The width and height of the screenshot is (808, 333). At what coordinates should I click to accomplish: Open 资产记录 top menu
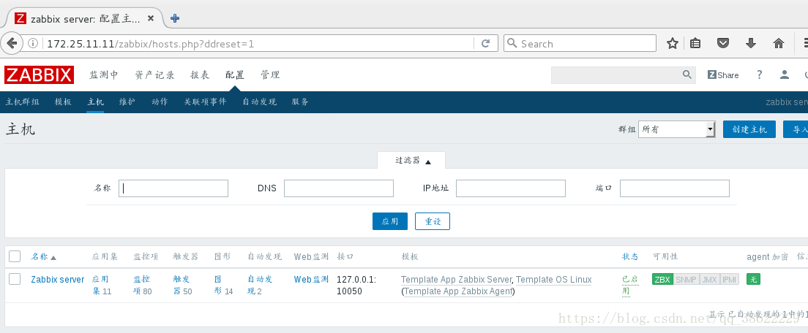tap(154, 75)
